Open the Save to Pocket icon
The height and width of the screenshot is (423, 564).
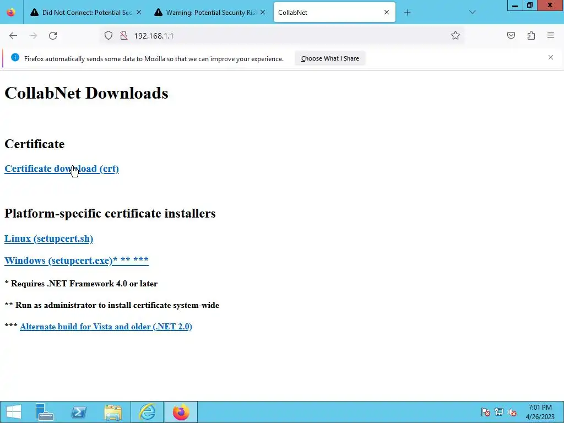click(x=511, y=35)
